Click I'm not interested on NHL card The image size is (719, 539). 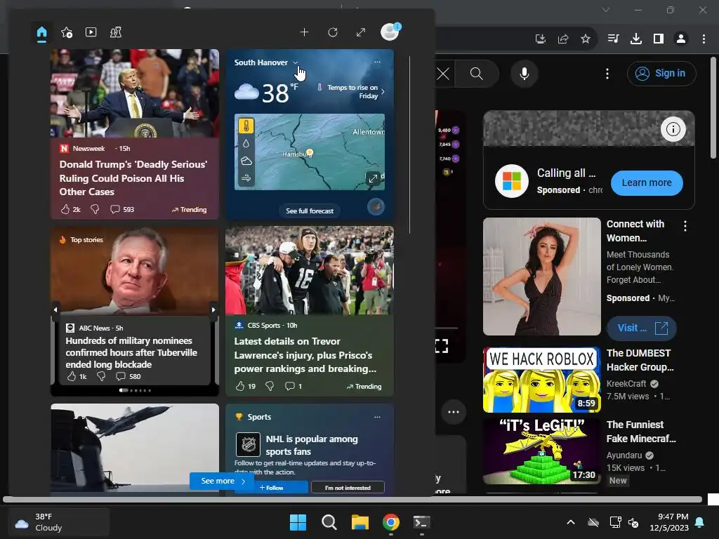[x=348, y=488]
